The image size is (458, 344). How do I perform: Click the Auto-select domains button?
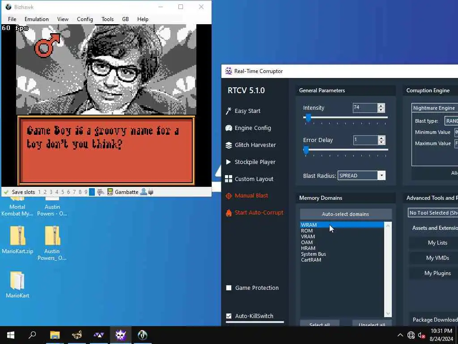(x=346, y=214)
